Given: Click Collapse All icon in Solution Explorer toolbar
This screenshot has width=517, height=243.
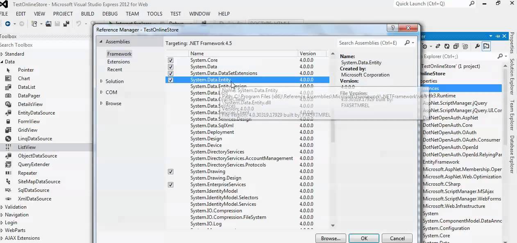Looking at the screenshot, I should (x=456, y=47).
